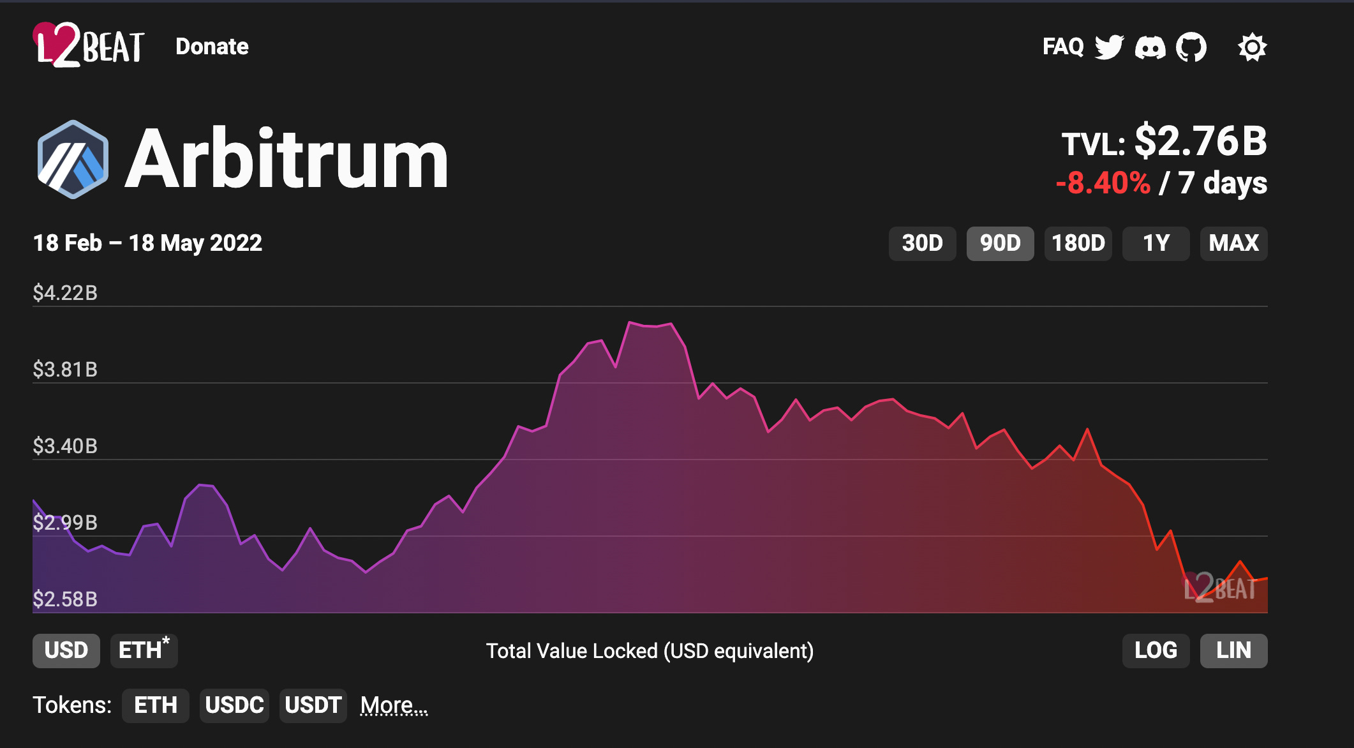Viewport: 1354px width, 748px height.
Task: Open the Discord icon link
Action: coord(1150,47)
